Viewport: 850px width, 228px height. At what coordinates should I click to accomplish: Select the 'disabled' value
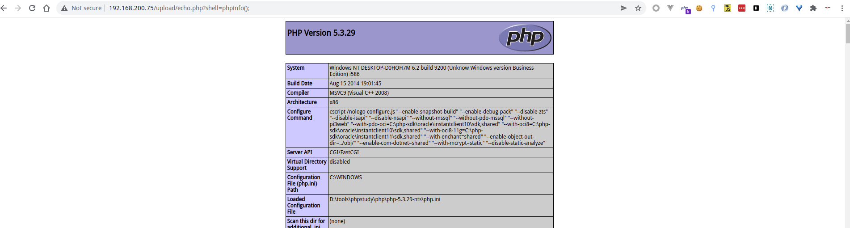click(x=340, y=162)
